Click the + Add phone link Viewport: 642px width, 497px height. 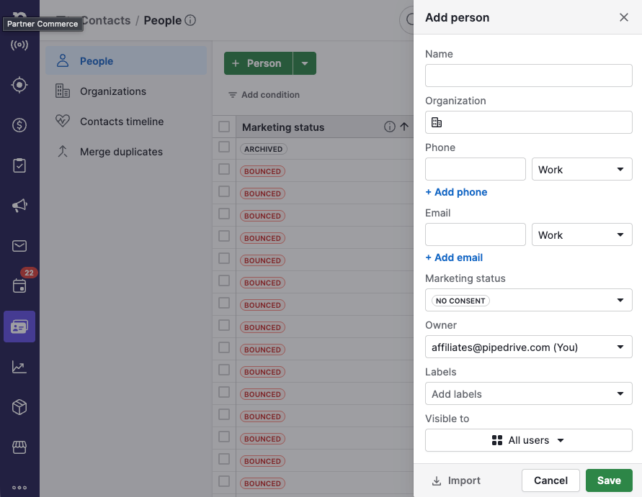tap(456, 192)
